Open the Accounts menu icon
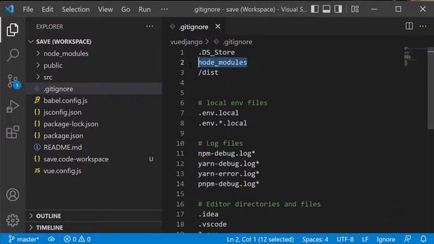Screen dimensions: 434x244 pyautogui.click(x=12, y=195)
